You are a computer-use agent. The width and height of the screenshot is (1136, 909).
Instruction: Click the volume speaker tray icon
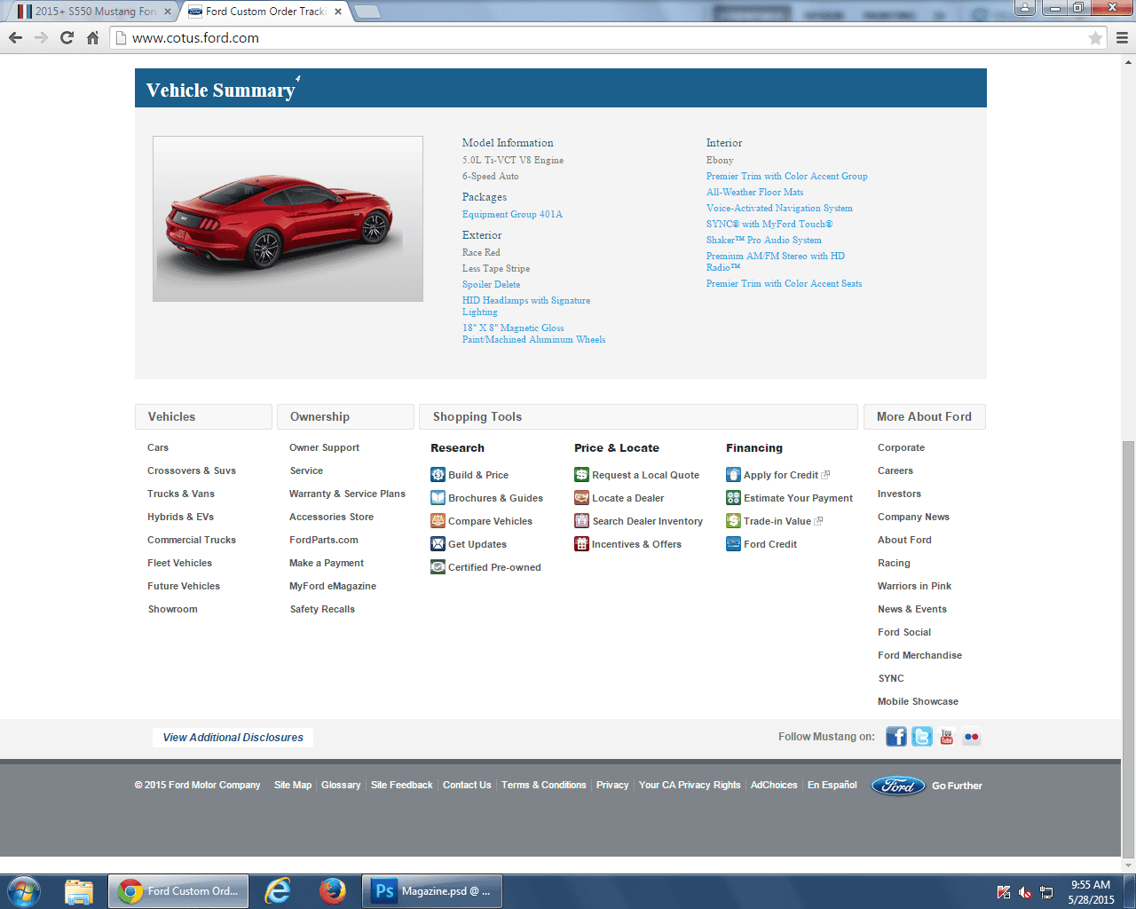click(1025, 892)
